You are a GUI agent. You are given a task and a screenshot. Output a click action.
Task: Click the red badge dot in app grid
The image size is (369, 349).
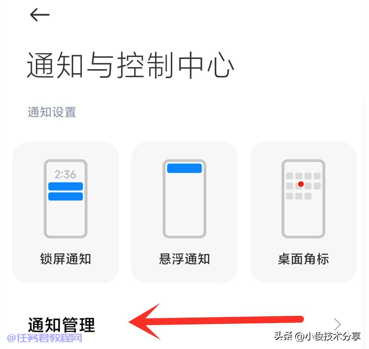point(301,184)
